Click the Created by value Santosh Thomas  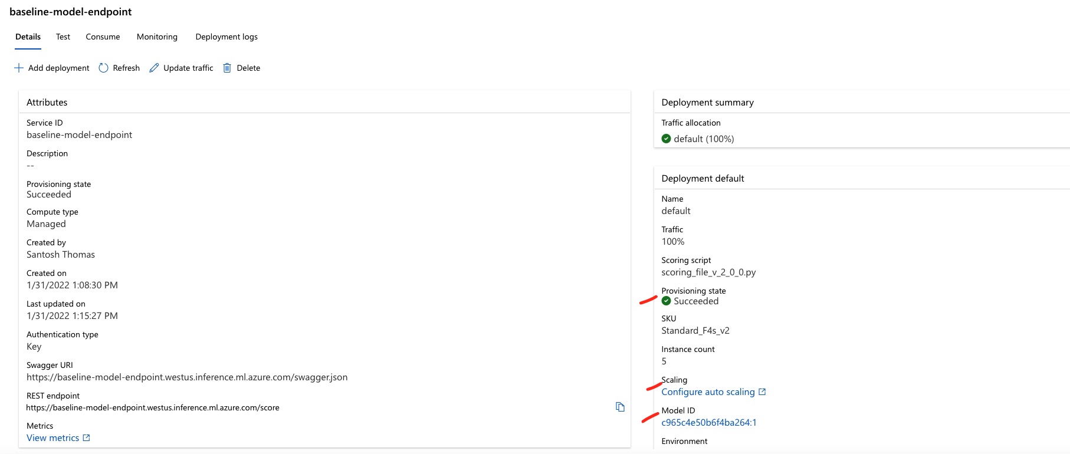click(x=61, y=254)
